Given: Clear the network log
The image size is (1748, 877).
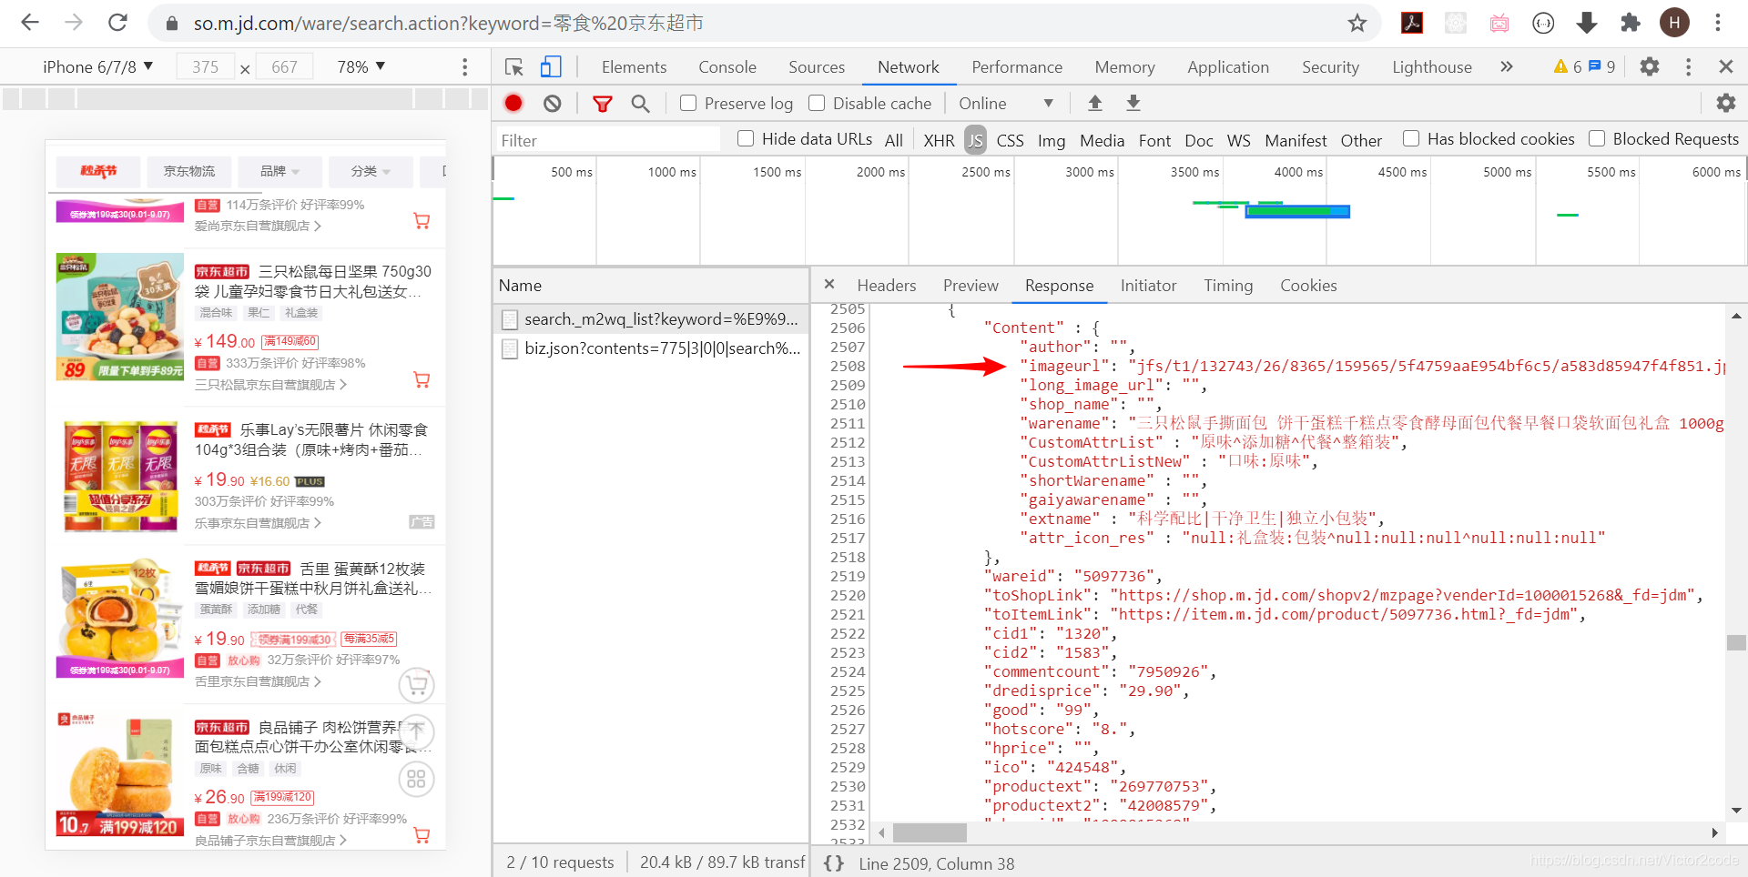Looking at the screenshot, I should click(553, 103).
